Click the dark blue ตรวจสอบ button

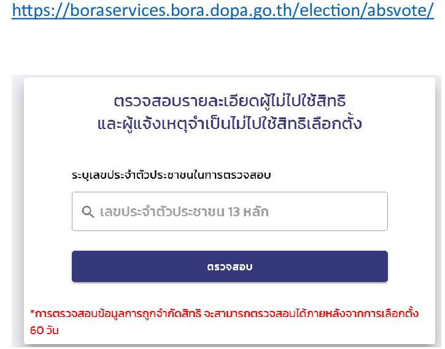[230, 267]
